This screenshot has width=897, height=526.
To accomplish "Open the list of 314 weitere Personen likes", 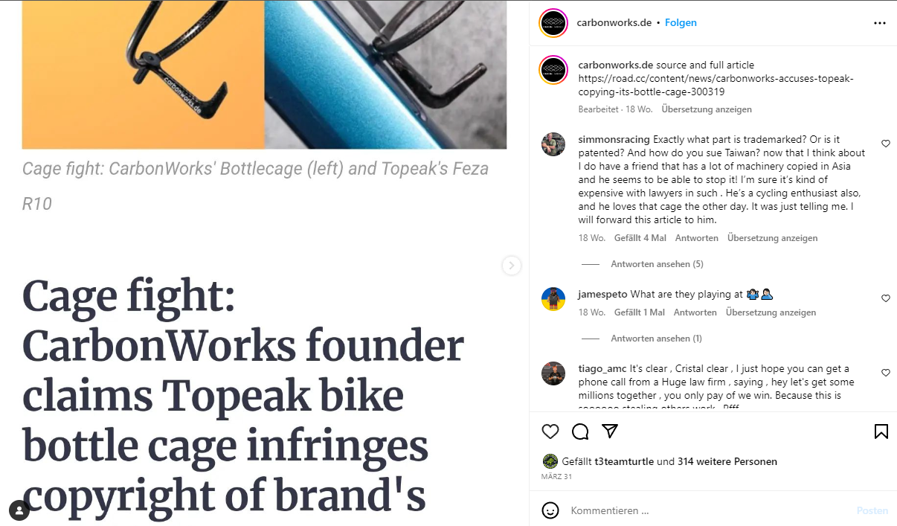I will 727,461.
